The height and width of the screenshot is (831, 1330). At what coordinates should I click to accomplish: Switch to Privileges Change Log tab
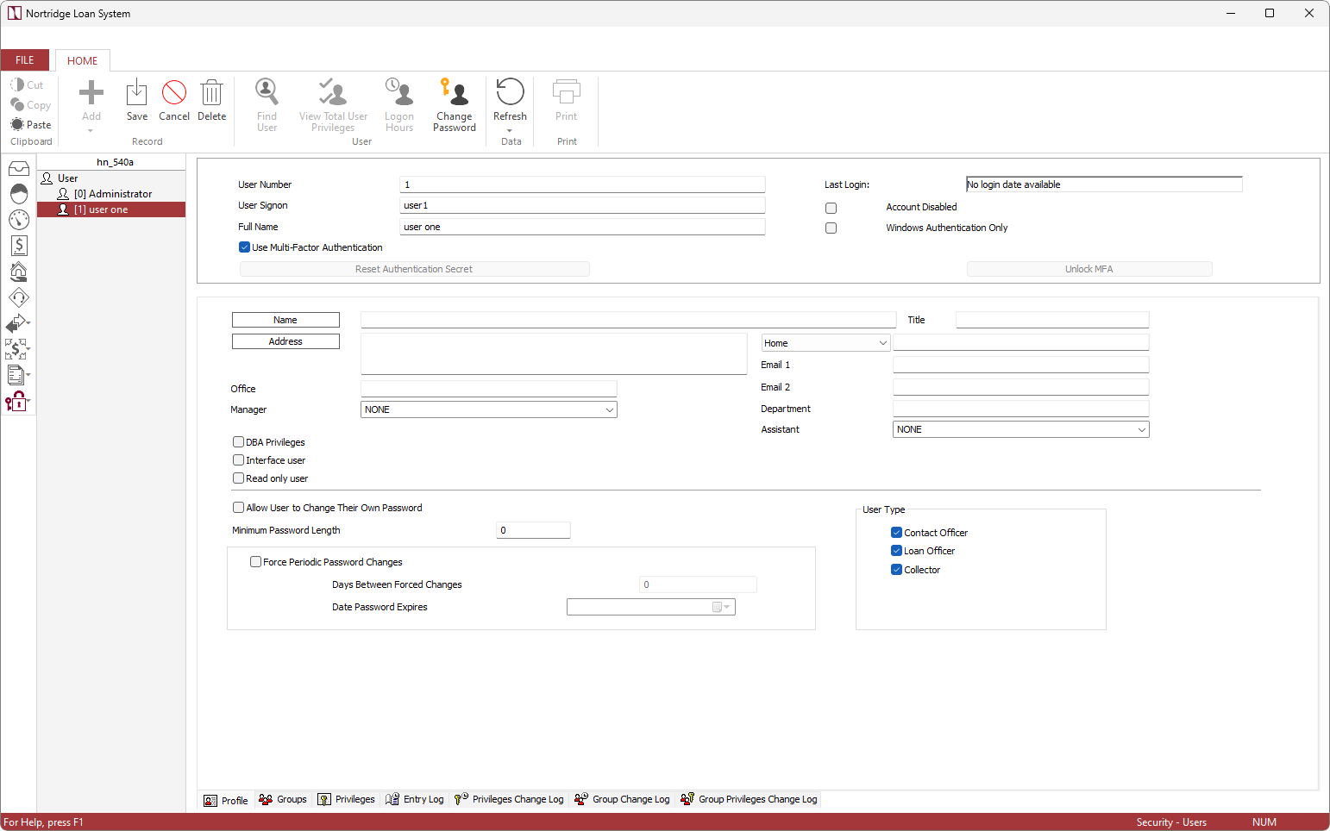coord(509,800)
